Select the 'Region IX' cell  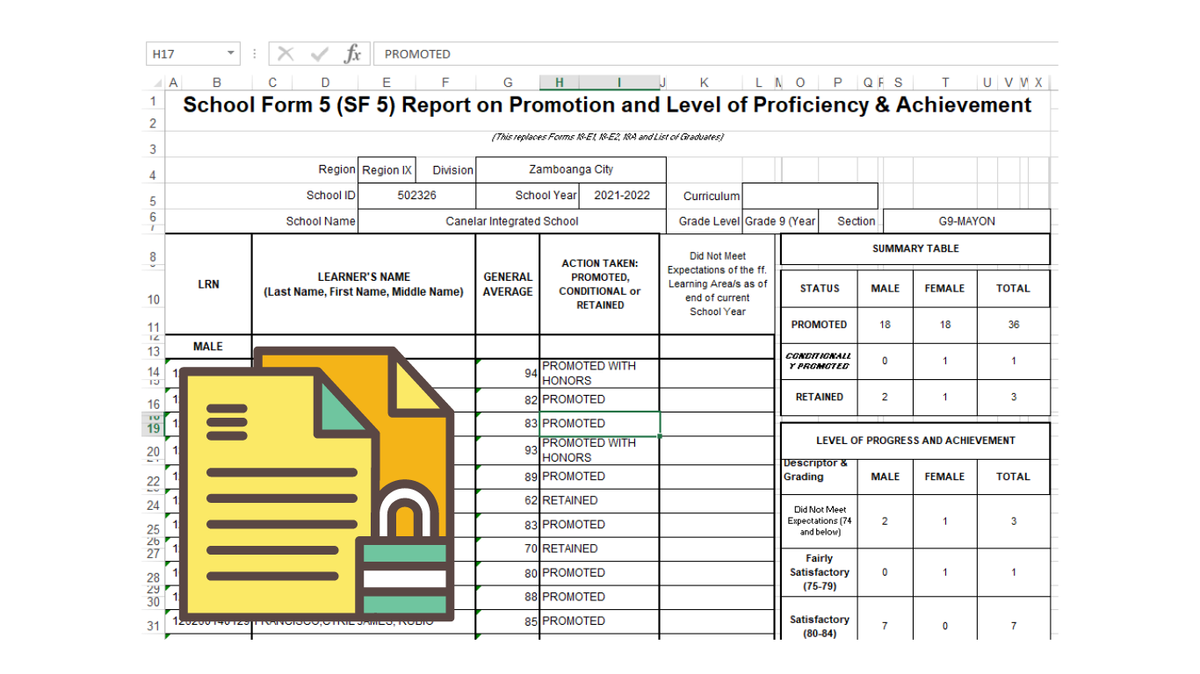[x=387, y=170]
